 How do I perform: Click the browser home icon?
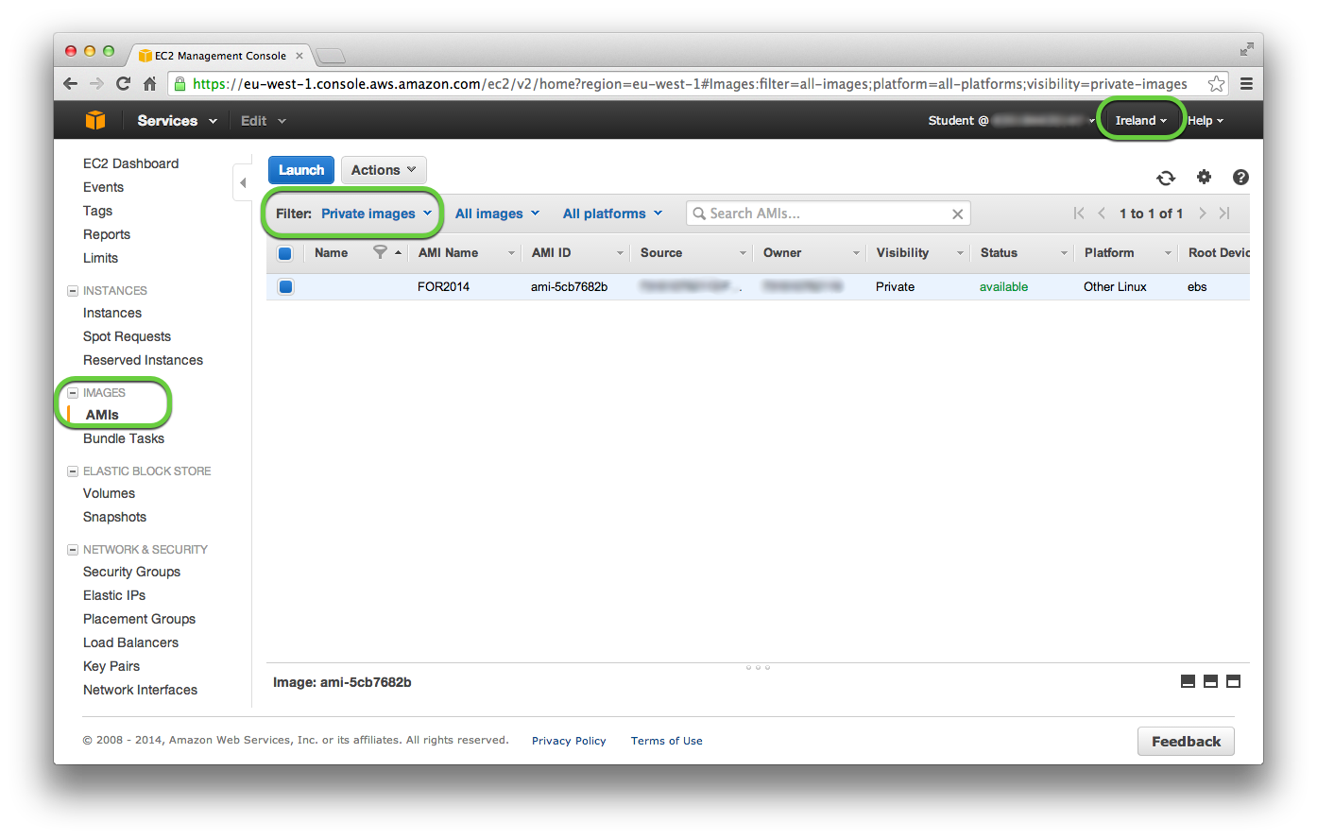tap(149, 83)
